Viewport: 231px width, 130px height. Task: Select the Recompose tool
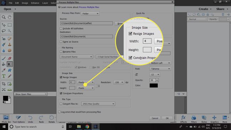(10, 84)
